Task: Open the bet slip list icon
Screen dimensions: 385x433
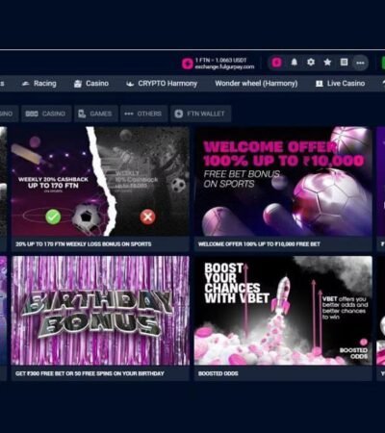Action: (344, 63)
